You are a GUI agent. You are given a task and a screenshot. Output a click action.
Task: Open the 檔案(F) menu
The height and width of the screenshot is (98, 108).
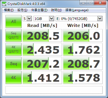[9, 10]
